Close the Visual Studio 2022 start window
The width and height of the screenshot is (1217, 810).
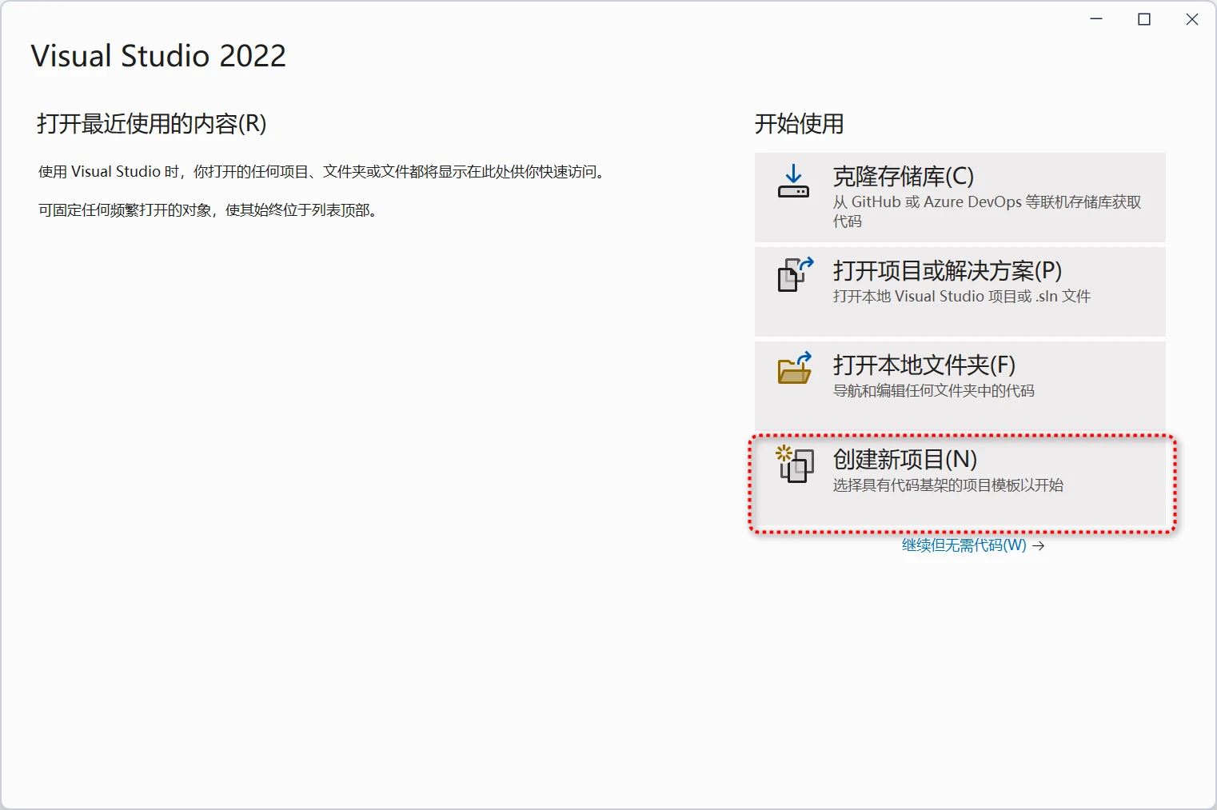tap(1191, 19)
